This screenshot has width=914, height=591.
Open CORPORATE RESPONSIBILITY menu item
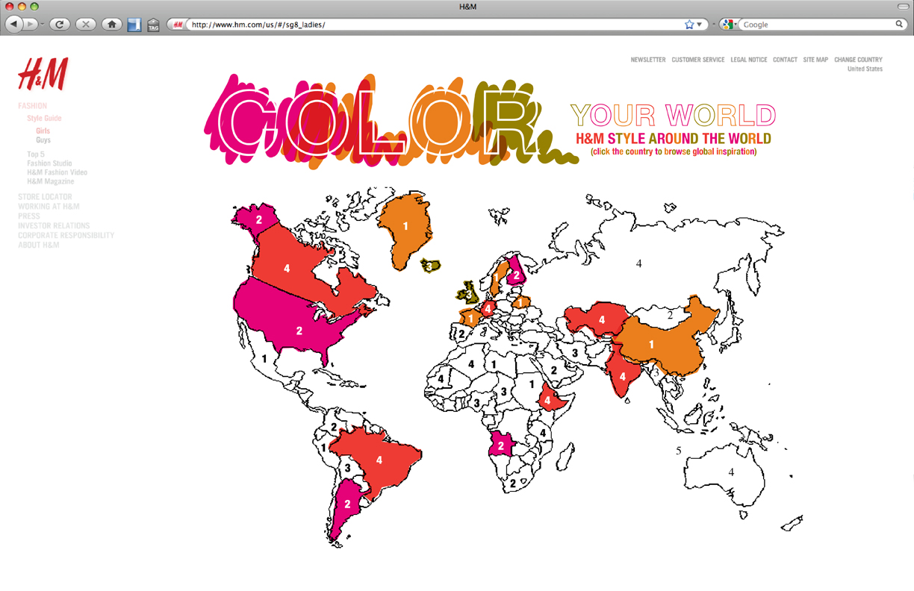[x=66, y=236]
